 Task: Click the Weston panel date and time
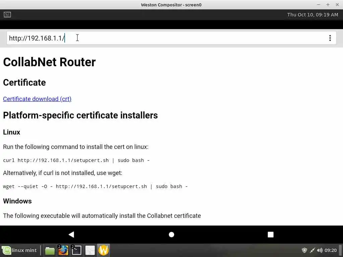pyautogui.click(x=313, y=15)
